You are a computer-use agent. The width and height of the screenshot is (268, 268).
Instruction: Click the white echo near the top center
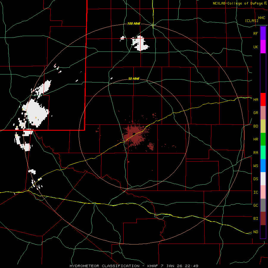(140, 43)
